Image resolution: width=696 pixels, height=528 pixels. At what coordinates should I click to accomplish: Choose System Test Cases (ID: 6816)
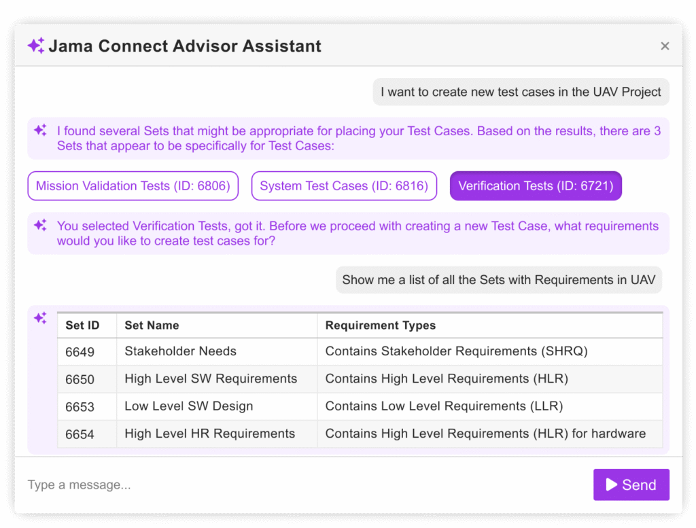(x=344, y=186)
